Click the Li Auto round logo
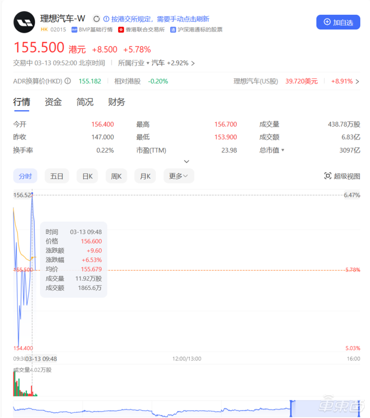This screenshot has width=370, height=418. click(x=24, y=22)
